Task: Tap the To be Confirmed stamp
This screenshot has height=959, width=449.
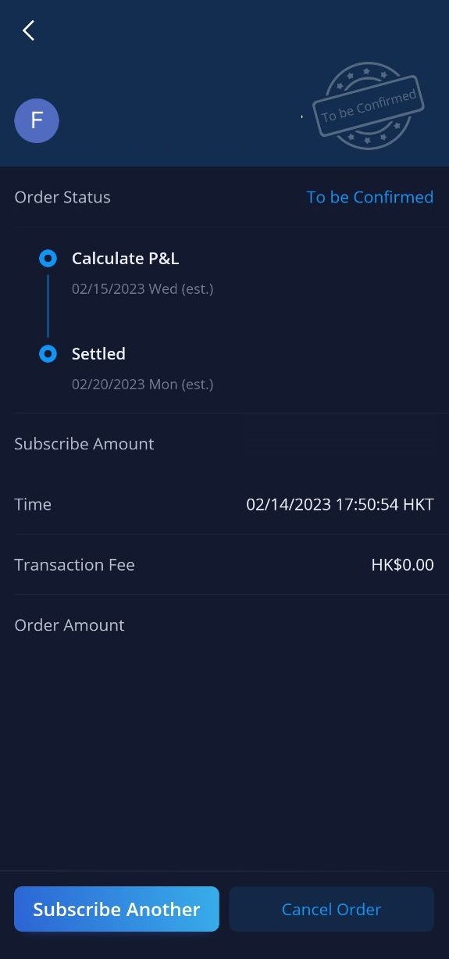Action: (x=369, y=106)
